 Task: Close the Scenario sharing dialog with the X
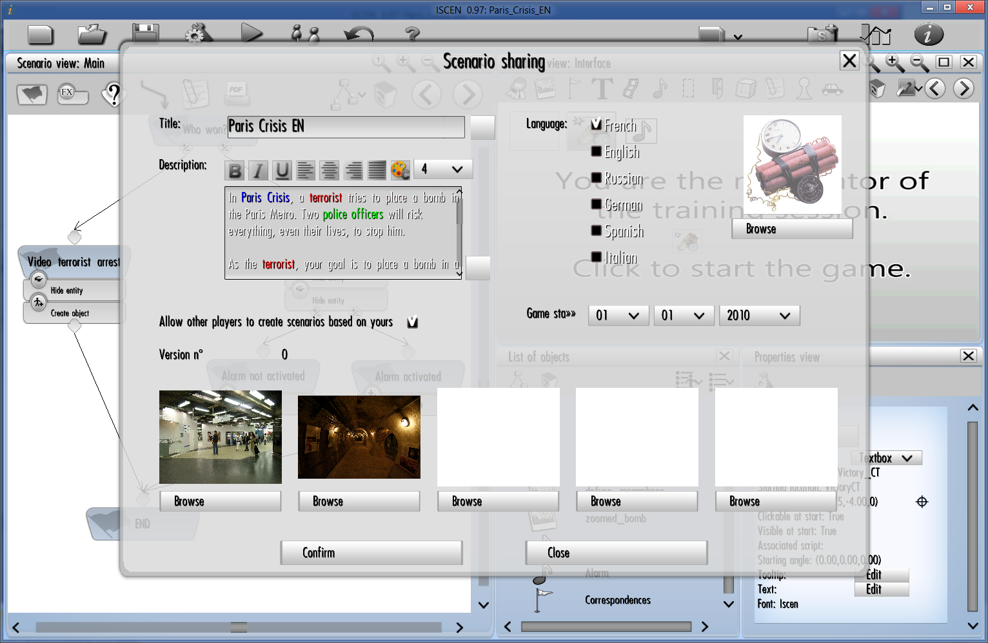pyautogui.click(x=850, y=61)
